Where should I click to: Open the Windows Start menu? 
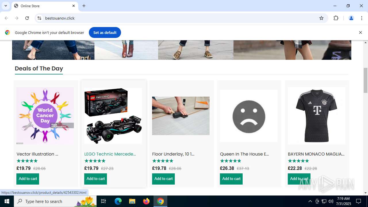click(7, 201)
